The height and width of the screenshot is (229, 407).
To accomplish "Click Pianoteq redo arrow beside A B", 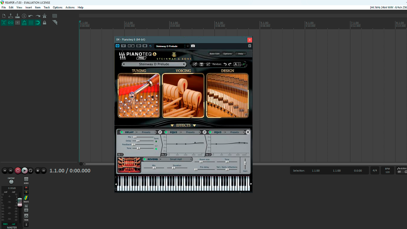I will click(x=230, y=64).
